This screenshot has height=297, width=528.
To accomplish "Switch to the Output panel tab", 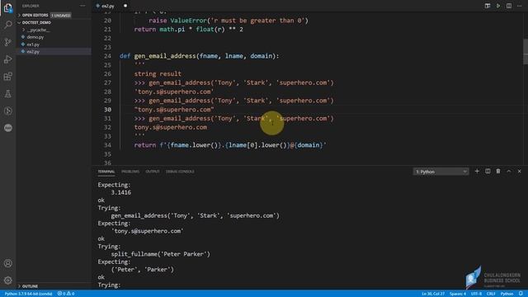I will point(153,172).
